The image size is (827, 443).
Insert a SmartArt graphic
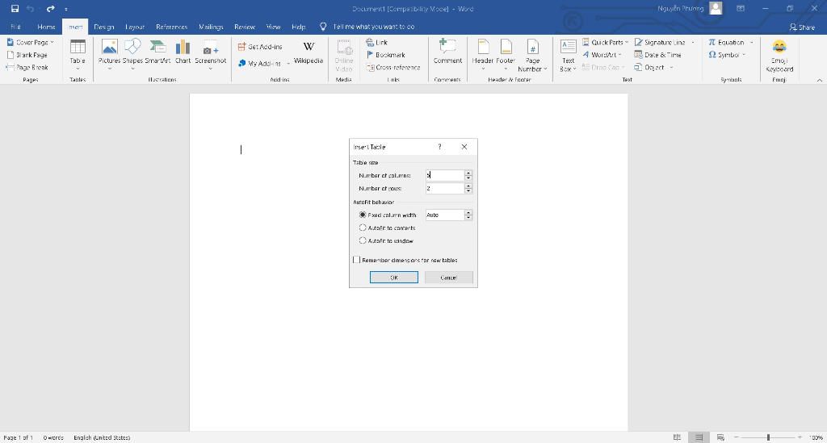(x=157, y=52)
